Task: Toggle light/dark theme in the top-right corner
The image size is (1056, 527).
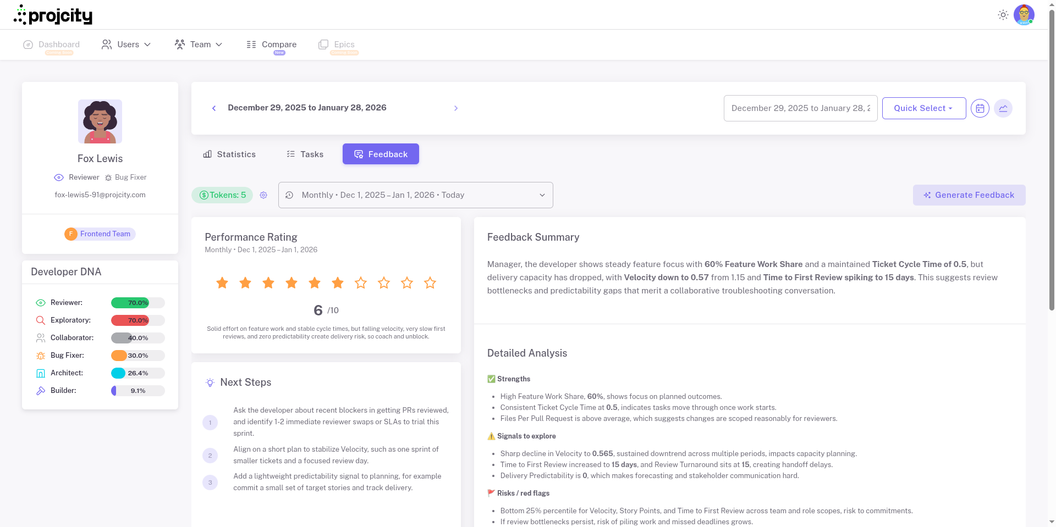Action: (1003, 15)
